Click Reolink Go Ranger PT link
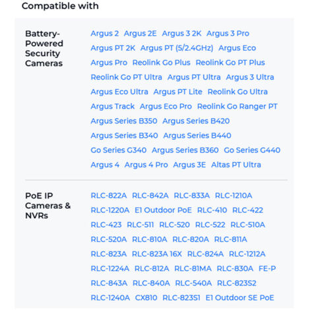The image size is (310, 310). point(237,107)
